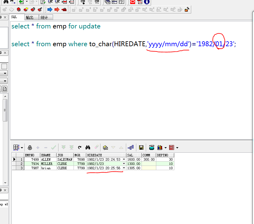Toggle the result grid lock icon
254x224 pixels.
[30, 147]
